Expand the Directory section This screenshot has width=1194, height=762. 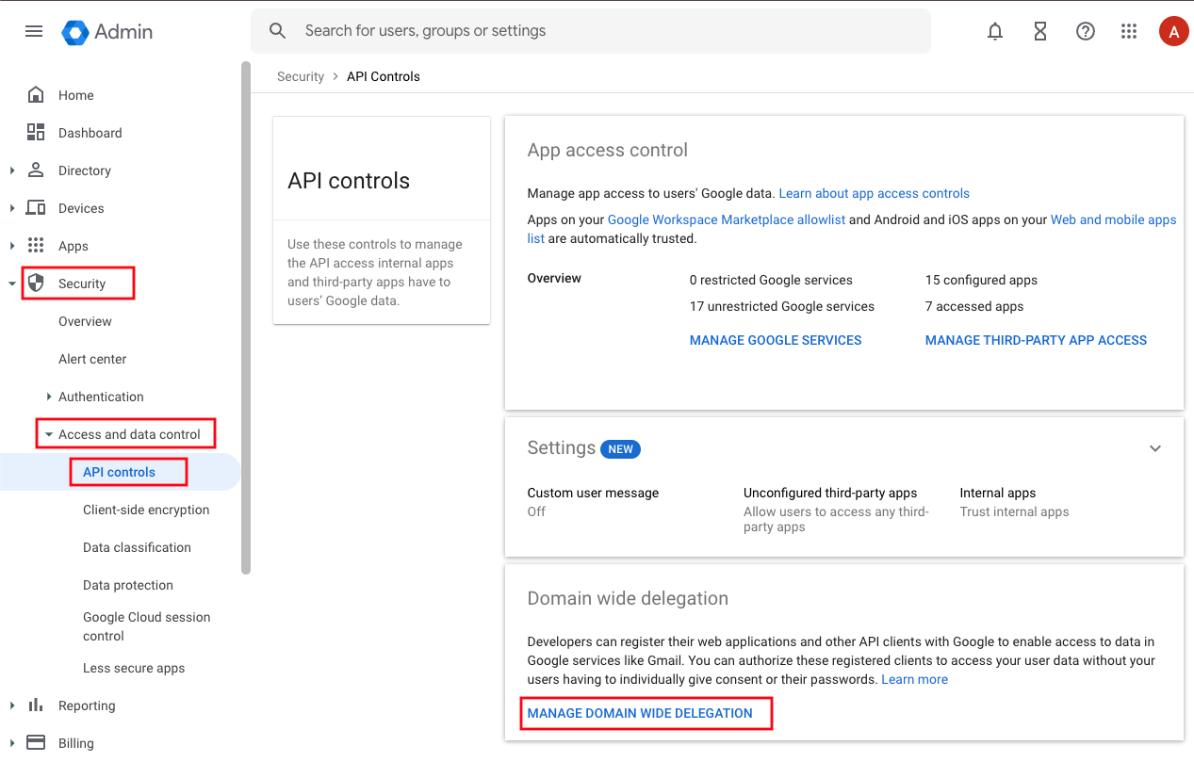click(12, 170)
